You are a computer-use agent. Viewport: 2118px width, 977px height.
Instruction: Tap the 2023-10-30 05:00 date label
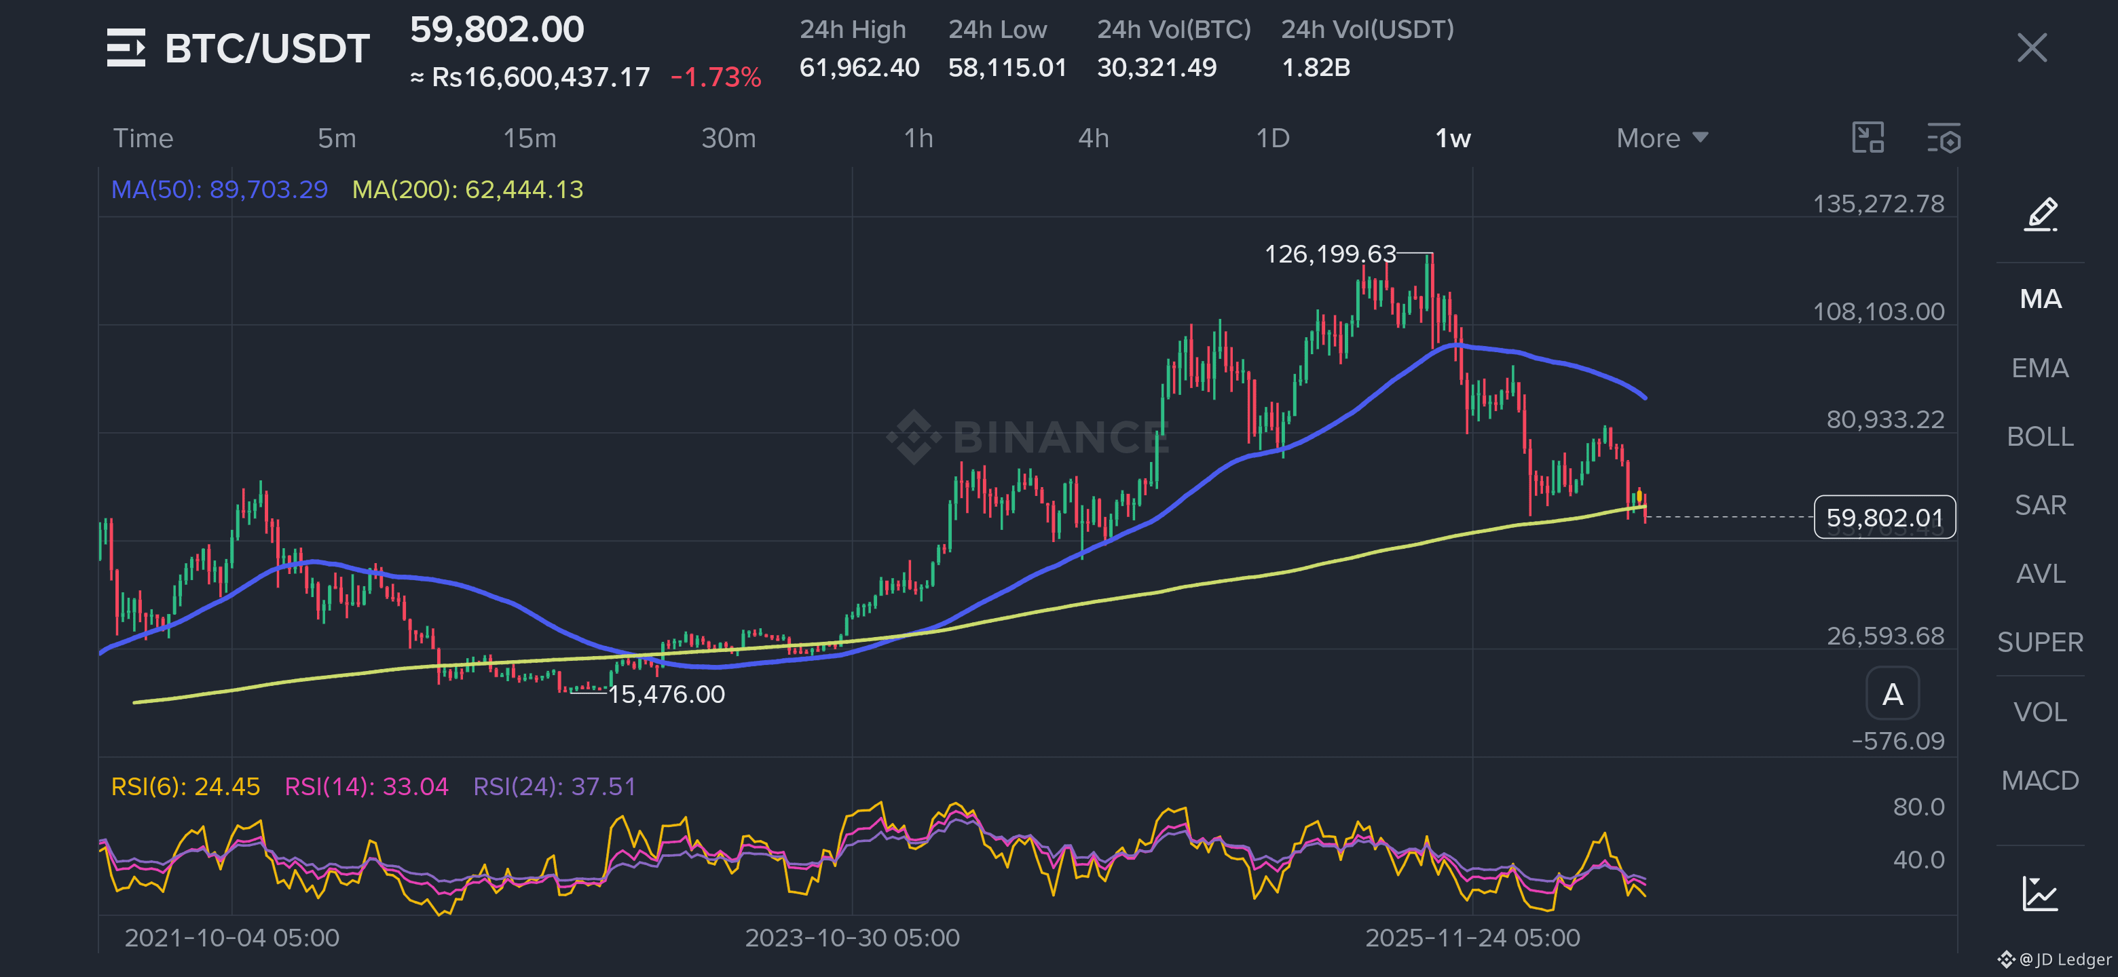(852, 938)
